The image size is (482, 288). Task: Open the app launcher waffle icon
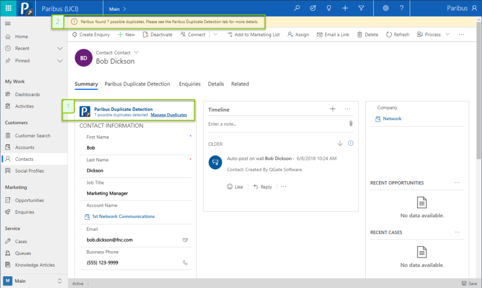click(x=8, y=8)
